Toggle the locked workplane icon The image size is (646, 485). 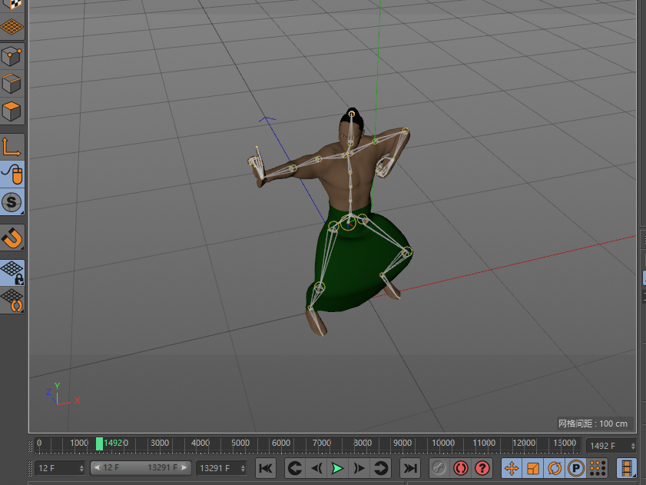pyautogui.click(x=12, y=272)
